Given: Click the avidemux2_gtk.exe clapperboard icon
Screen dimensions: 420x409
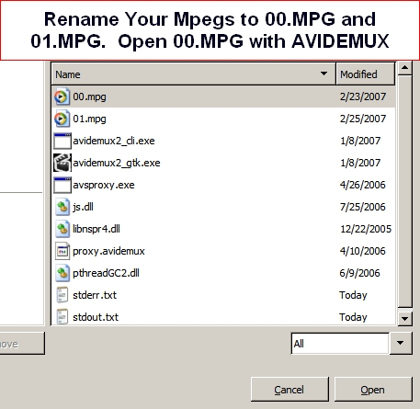Looking at the screenshot, I should coord(62,163).
